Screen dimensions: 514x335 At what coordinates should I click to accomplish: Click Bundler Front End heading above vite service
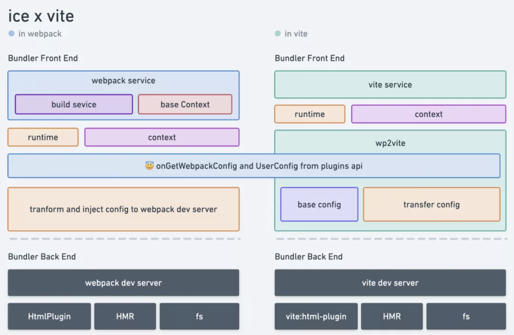pos(310,58)
